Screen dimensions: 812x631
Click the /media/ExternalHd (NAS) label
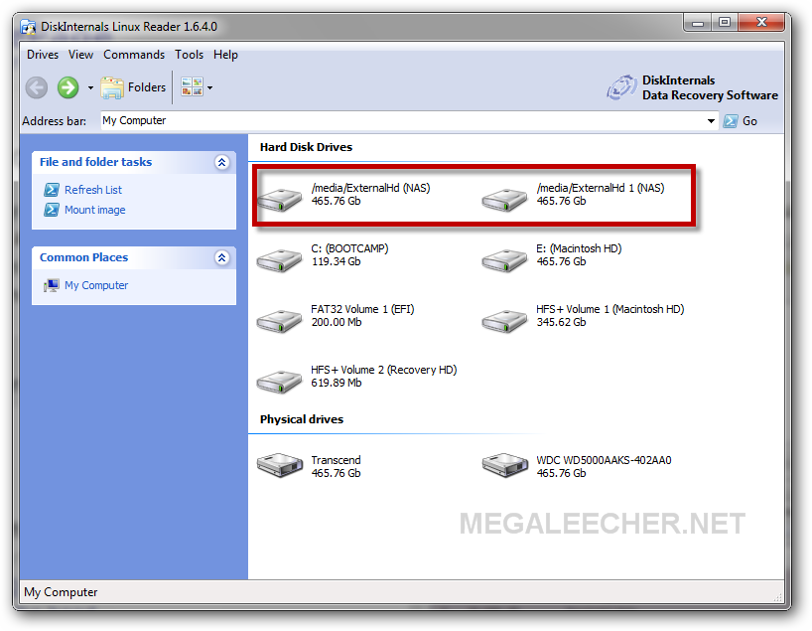[371, 188]
